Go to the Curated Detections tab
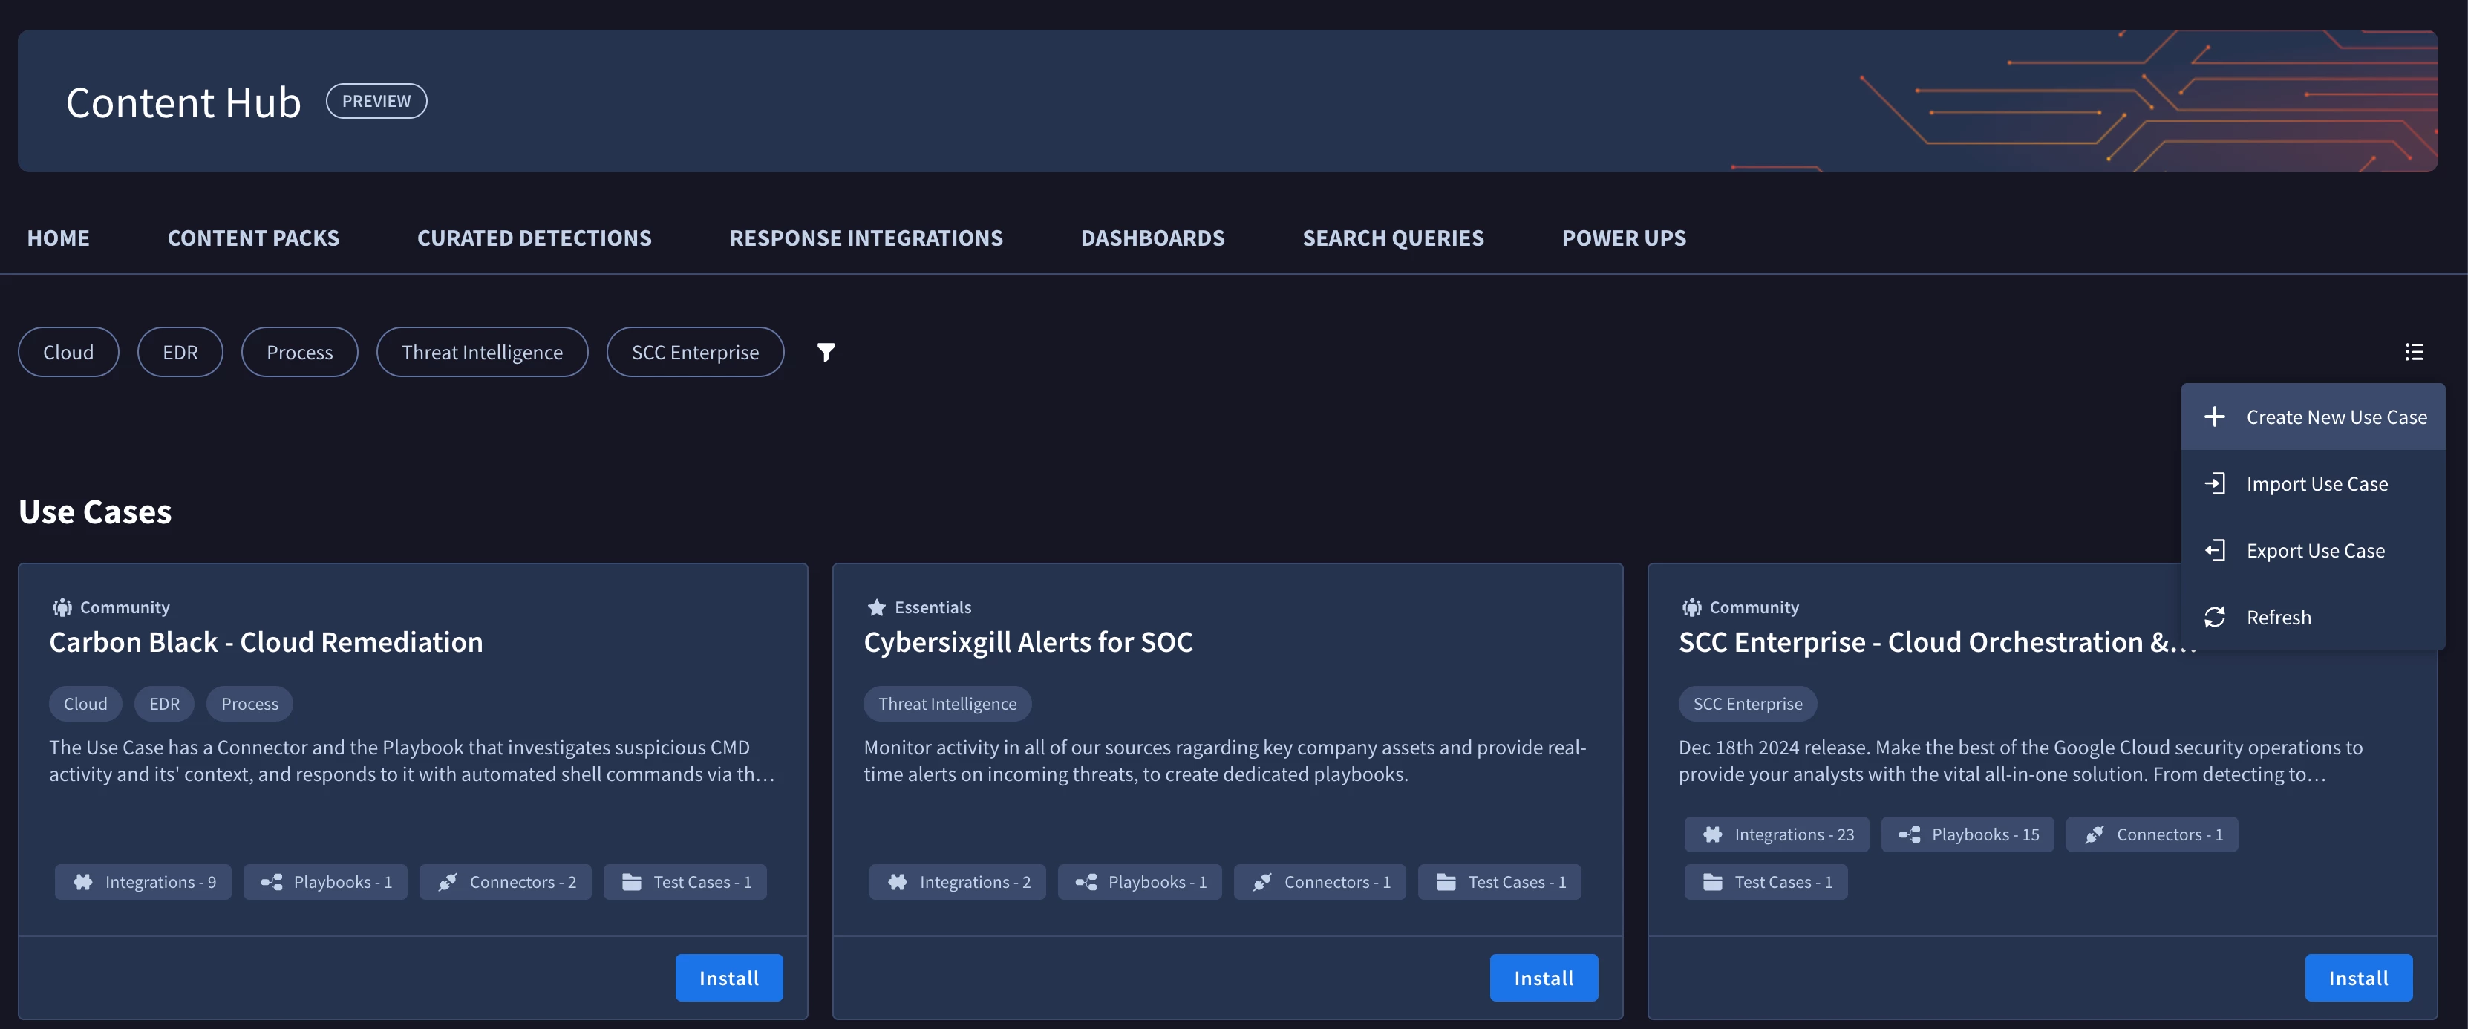 point(535,238)
